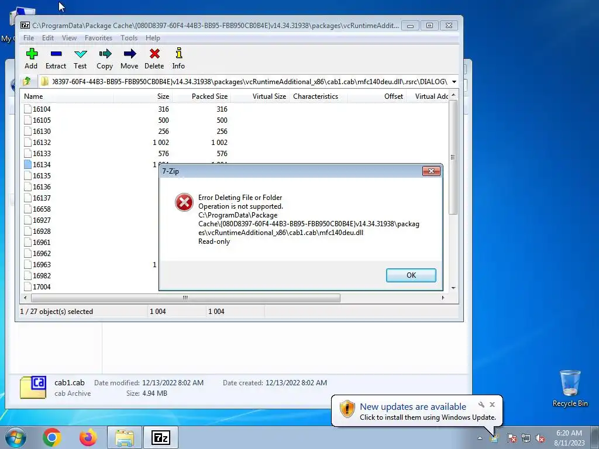599x449 pixels.
Task: Launch Firefox from taskbar
Action: [88, 437]
